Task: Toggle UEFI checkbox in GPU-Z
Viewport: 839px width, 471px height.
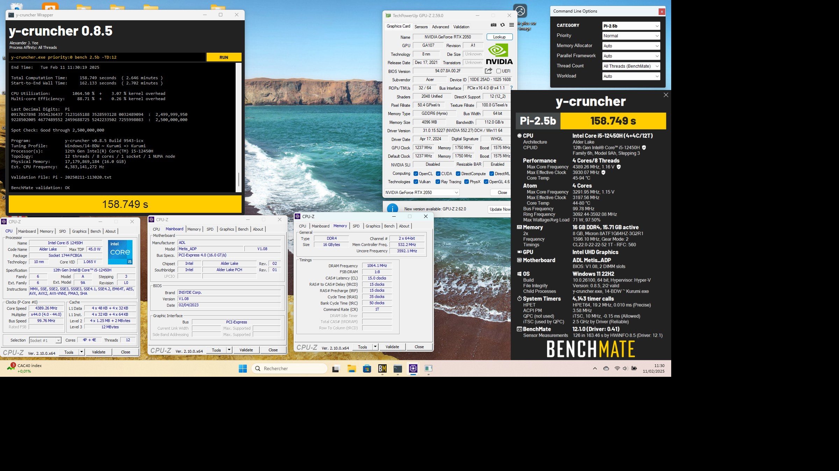Action: pyautogui.click(x=499, y=71)
